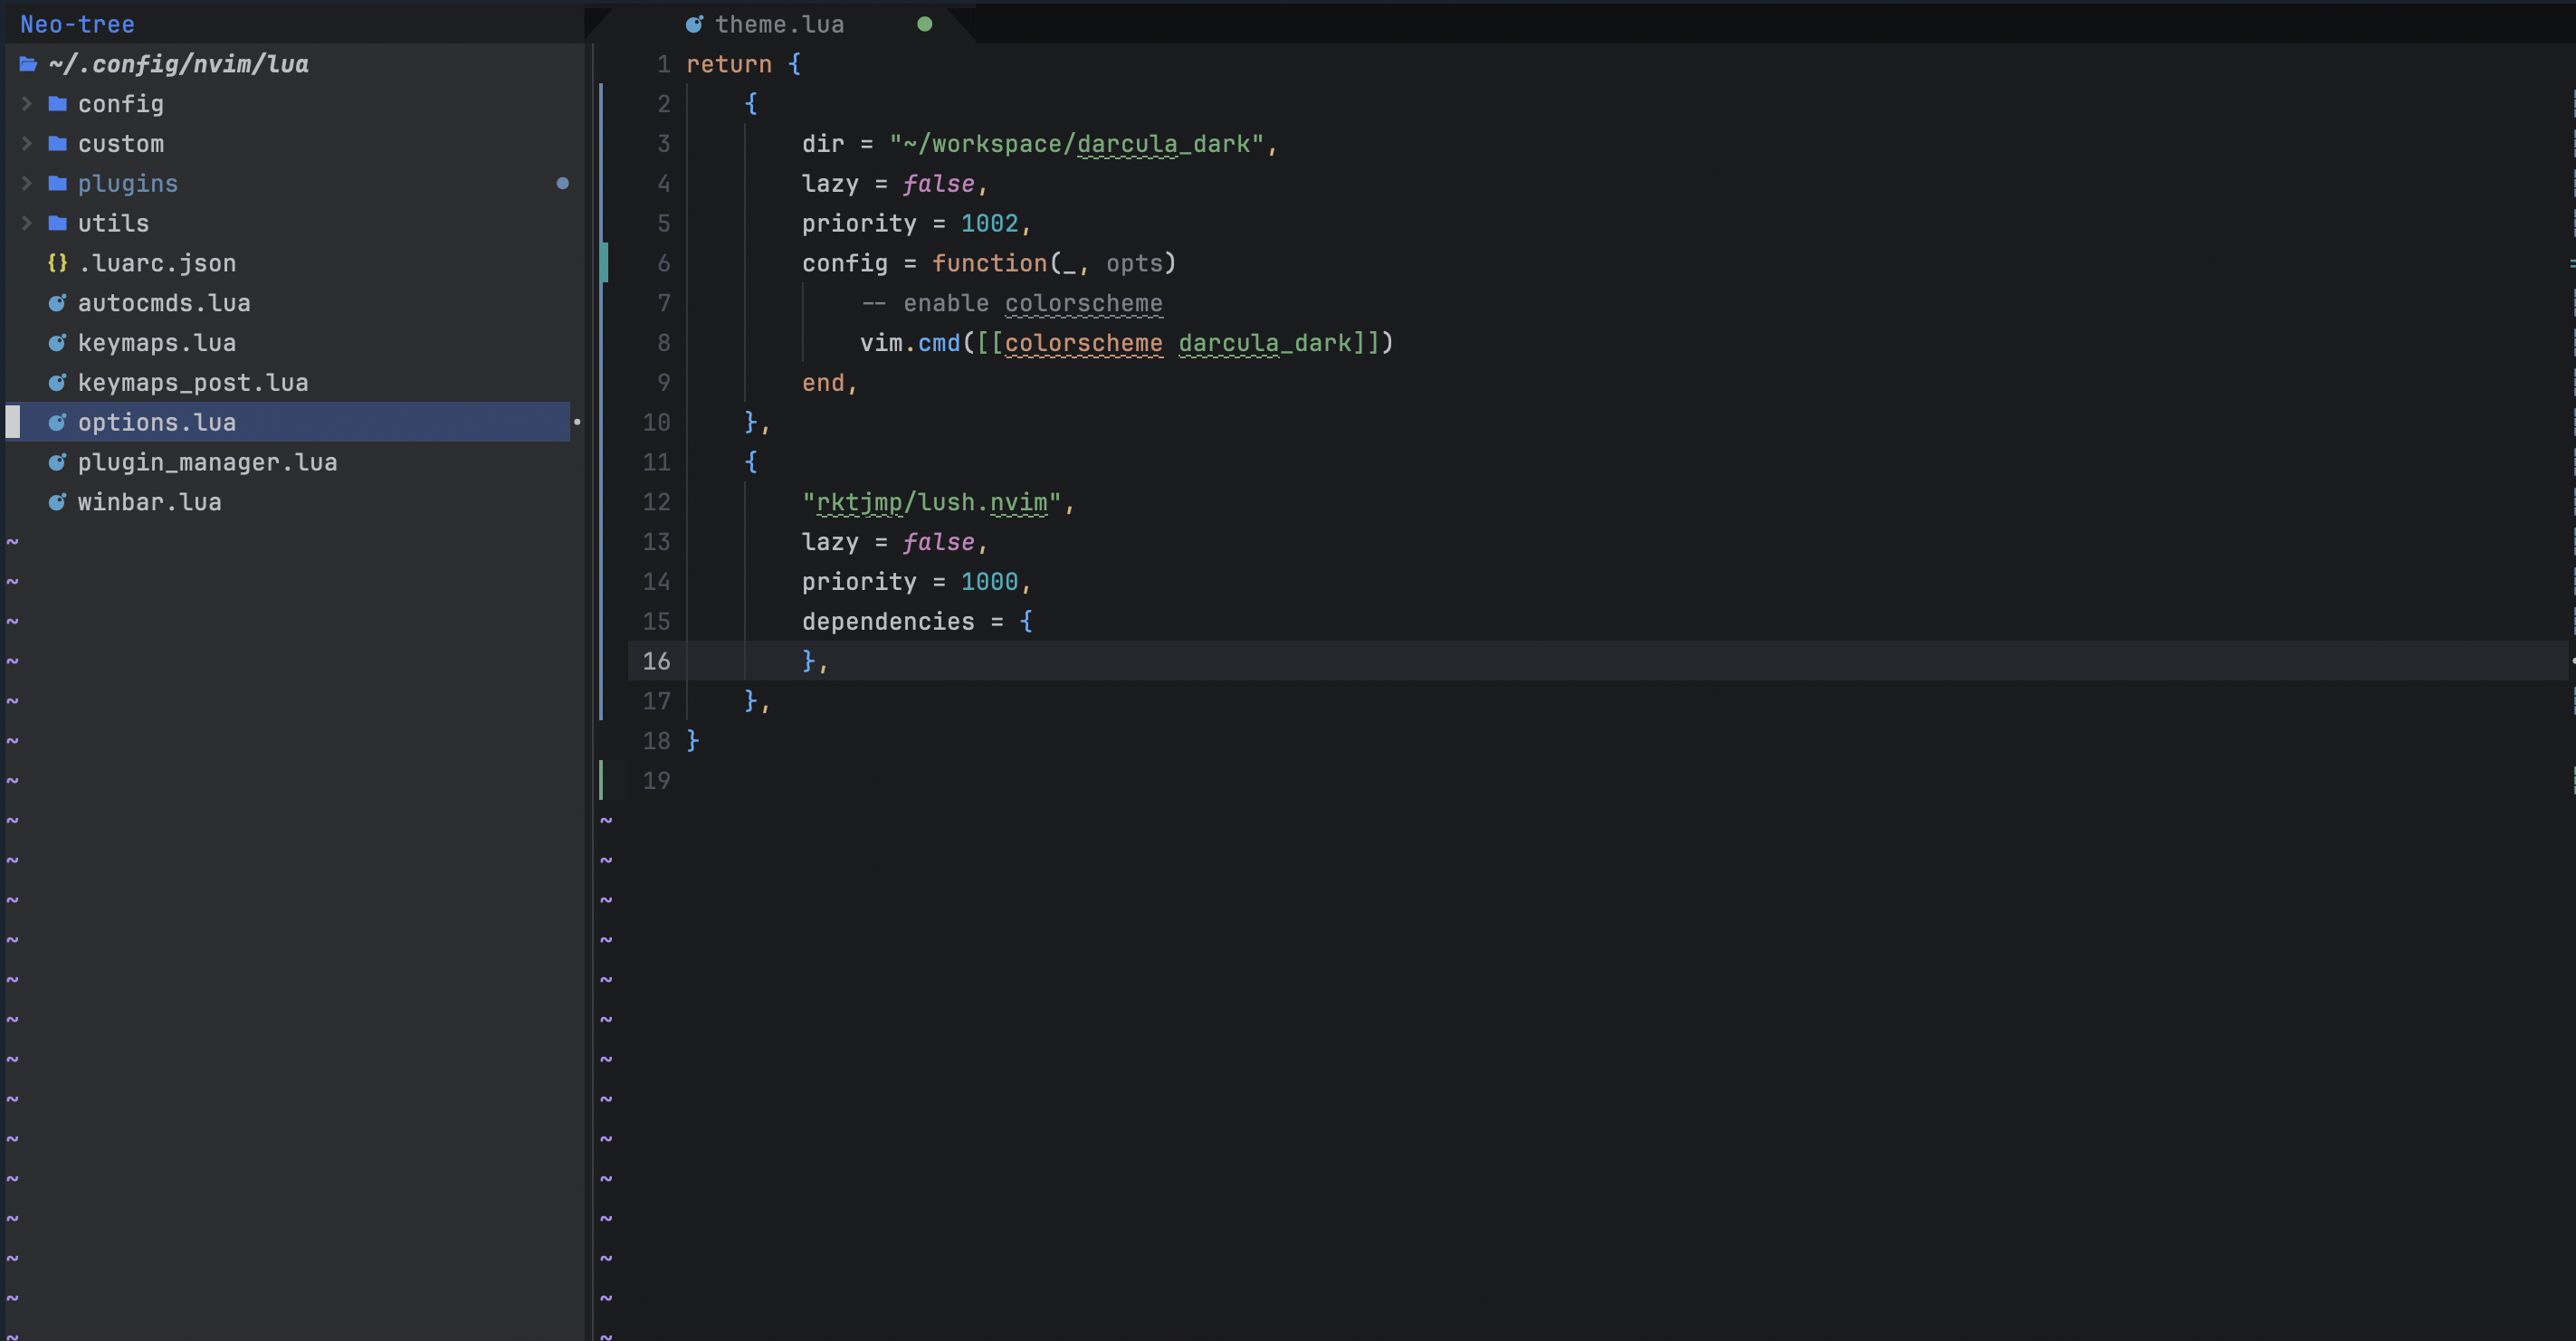Image resolution: width=2576 pixels, height=1341 pixels.
Task: Click the Neo-tree panel title
Action: (77, 24)
